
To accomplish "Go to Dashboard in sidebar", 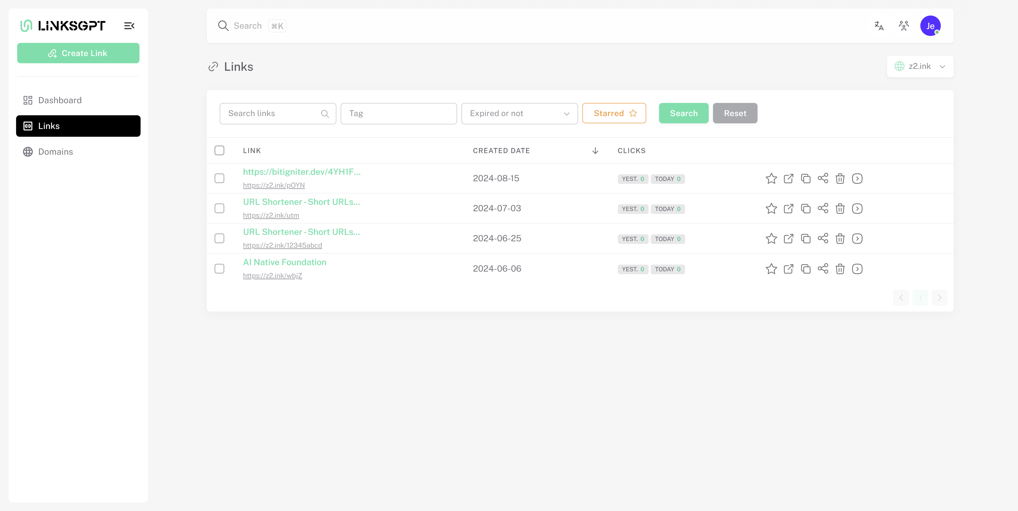I will click(x=60, y=100).
